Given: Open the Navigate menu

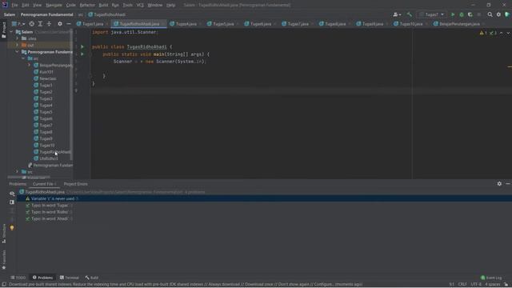Looking at the screenshot, I should click(x=54, y=6).
